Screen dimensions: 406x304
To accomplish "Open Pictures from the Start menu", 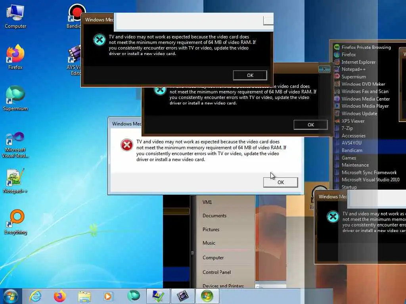I will (211, 229).
